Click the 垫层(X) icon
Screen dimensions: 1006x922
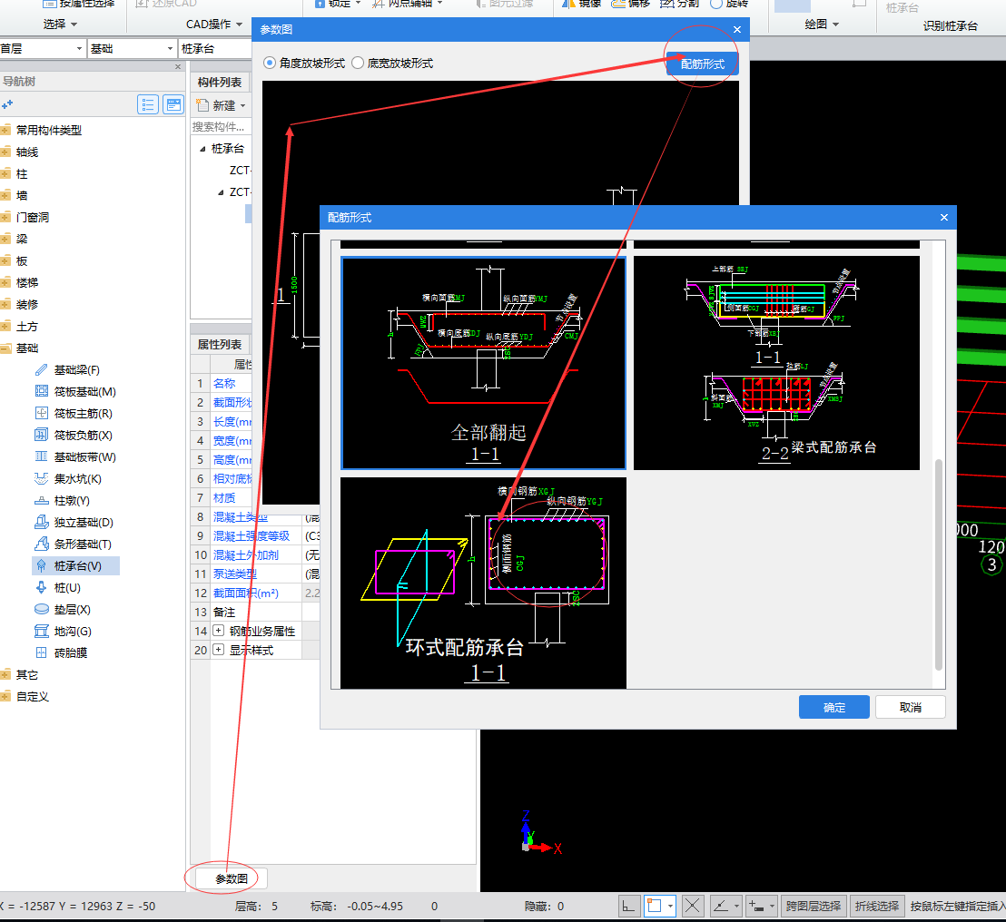point(41,609)
